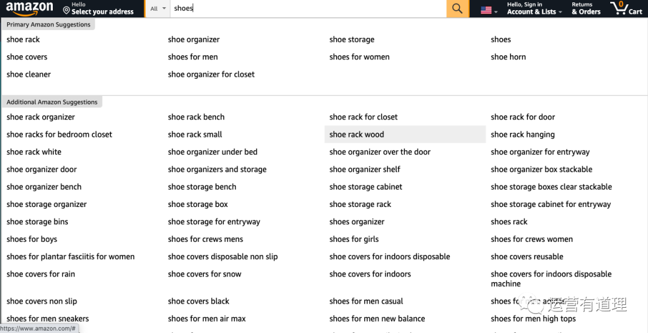Select 'shoes for plantar fasciitis for women'

pos(70,256)
